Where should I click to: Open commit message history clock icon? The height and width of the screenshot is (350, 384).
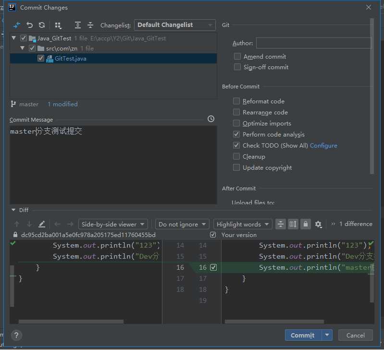[x=211, y=119]
